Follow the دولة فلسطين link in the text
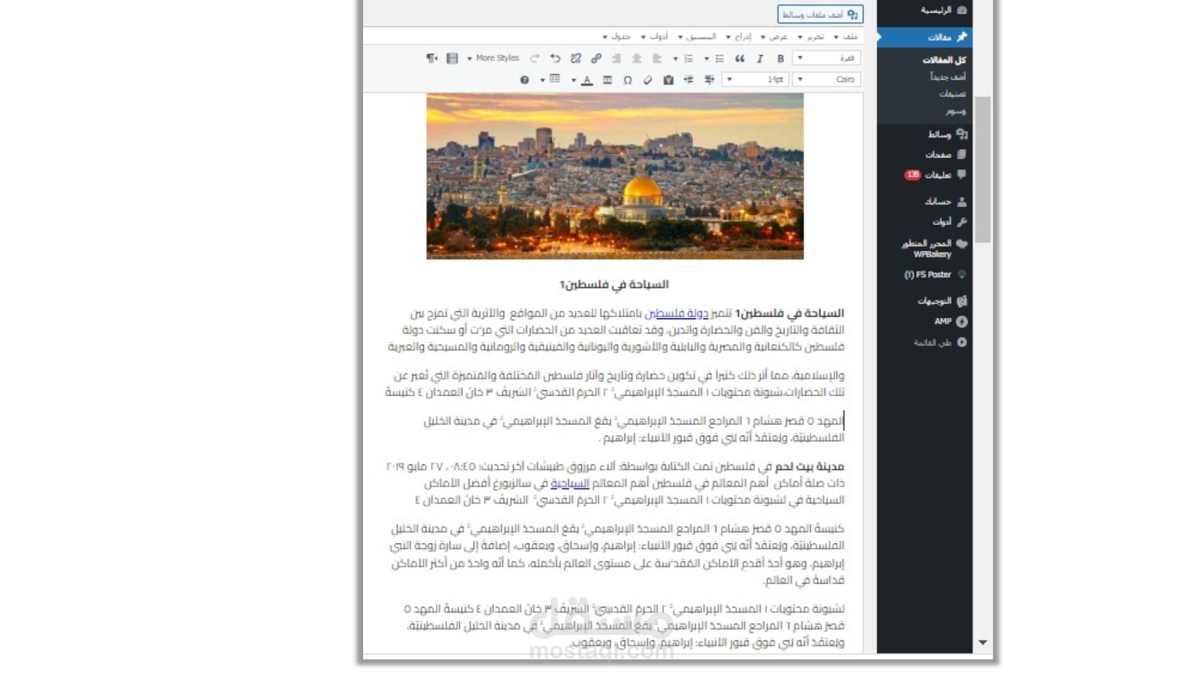The width and height of the screenshot is (1204, 677). point(676,313)
